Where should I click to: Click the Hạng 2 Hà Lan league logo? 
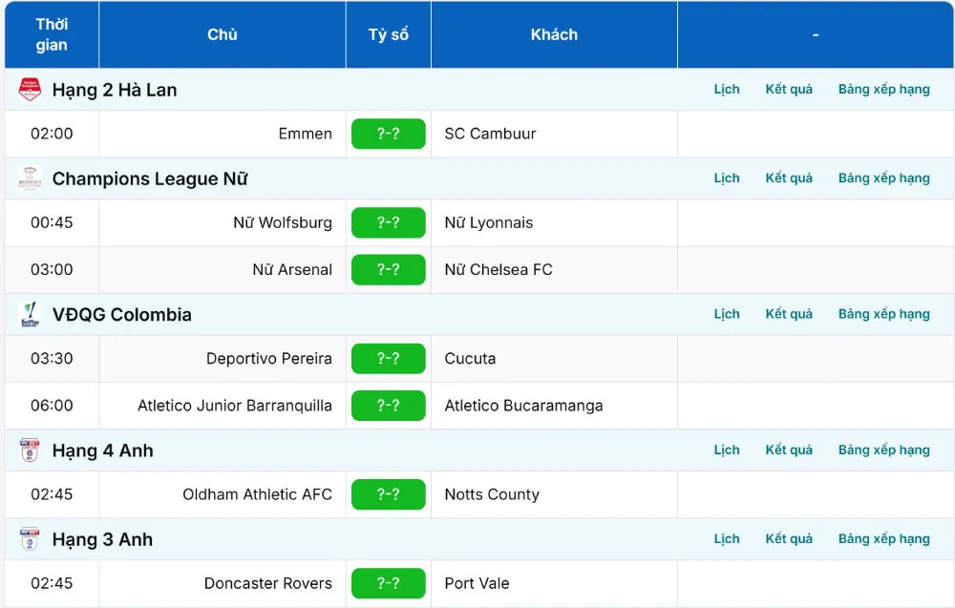pyautogui.click(x=30, y=90)
